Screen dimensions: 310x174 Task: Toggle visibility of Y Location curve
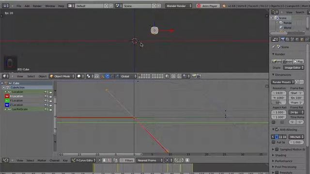[x=7, y=101]
